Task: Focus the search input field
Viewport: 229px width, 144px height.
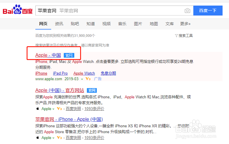Action: [114, 11]
